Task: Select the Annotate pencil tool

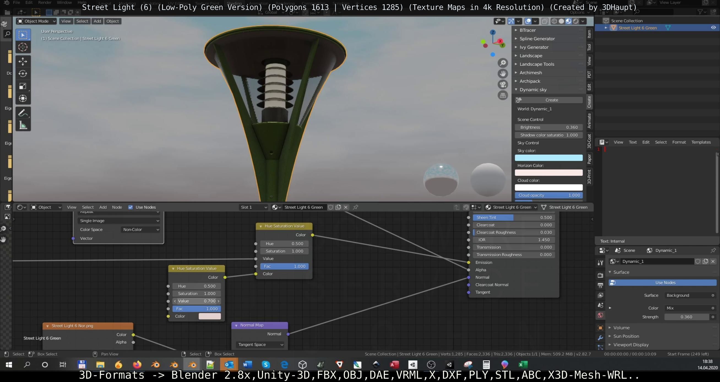Action: 23,113
